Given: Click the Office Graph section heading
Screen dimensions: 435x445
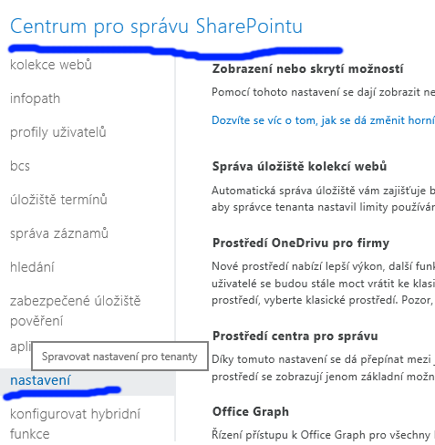Looking at the screenshot, I should tap(251, 411).
